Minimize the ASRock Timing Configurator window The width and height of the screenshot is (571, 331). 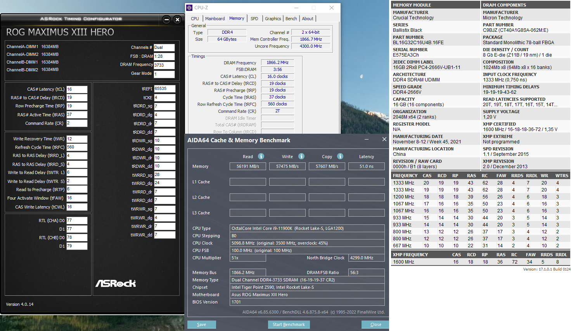(166, 20)
